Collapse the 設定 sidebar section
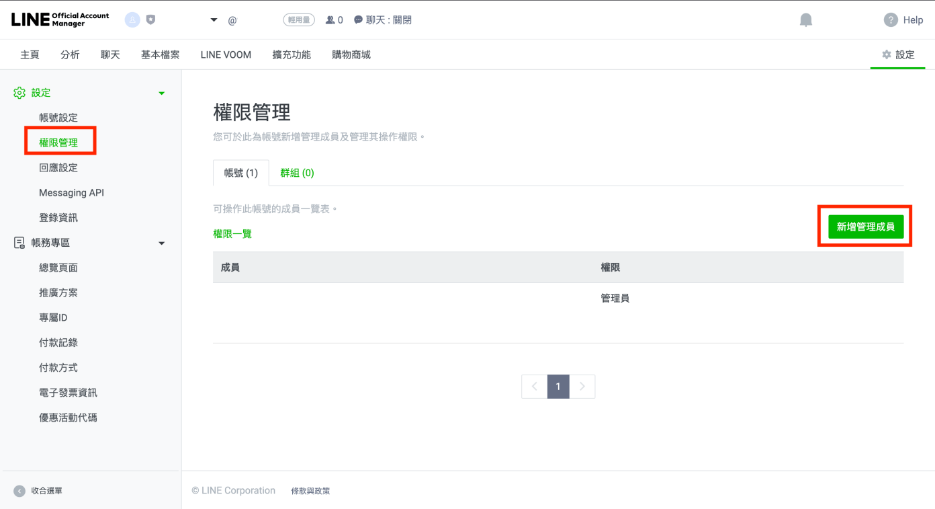Screen dimensions: 935x509 tap(161, 93)
